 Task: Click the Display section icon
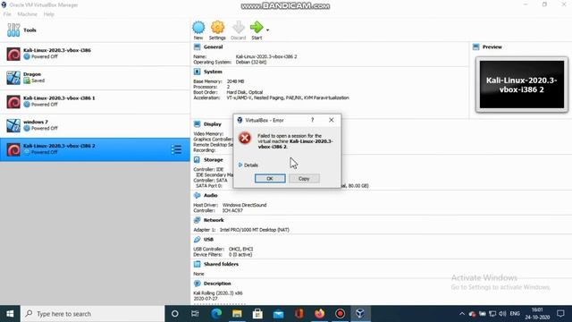(198, 124)
